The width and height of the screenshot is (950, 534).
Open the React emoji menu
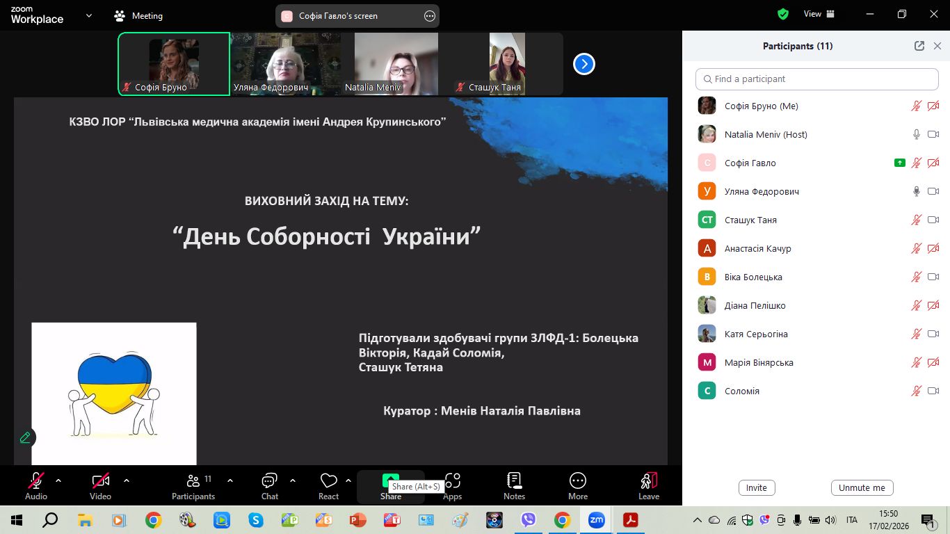(x=328, y=486)
